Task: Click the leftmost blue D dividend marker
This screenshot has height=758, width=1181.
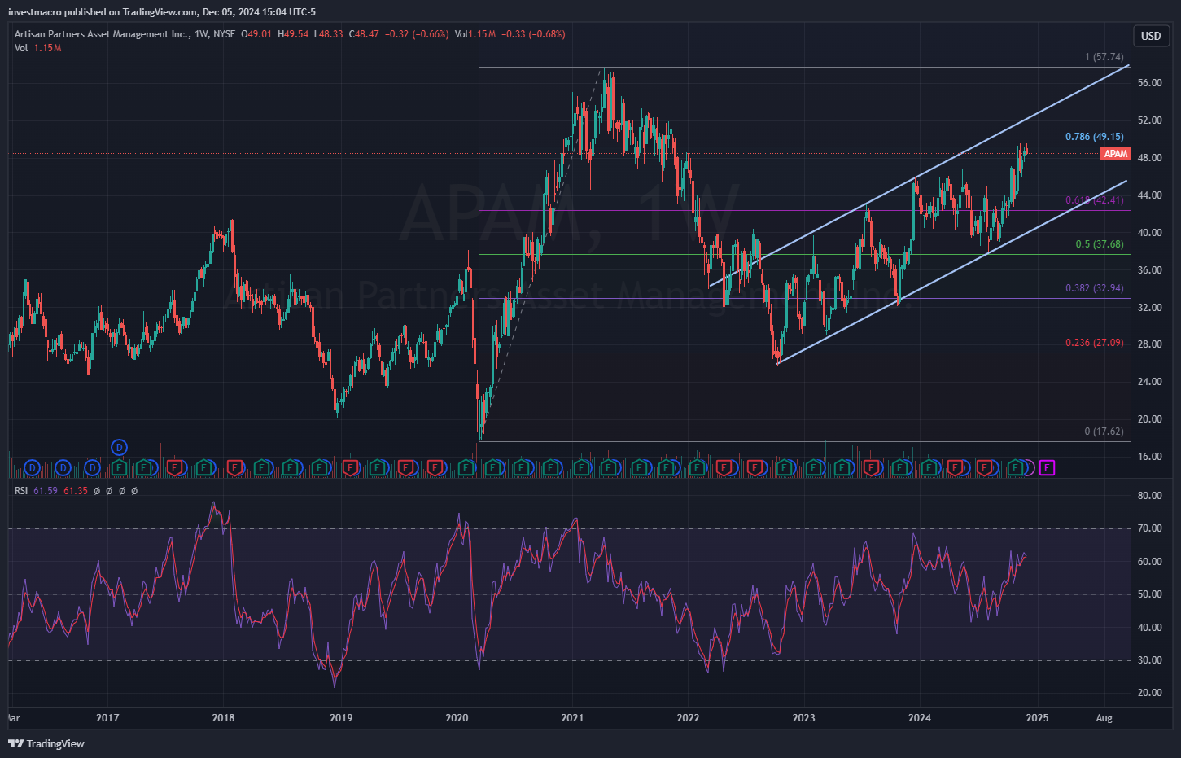Action: tap(32, 468)
